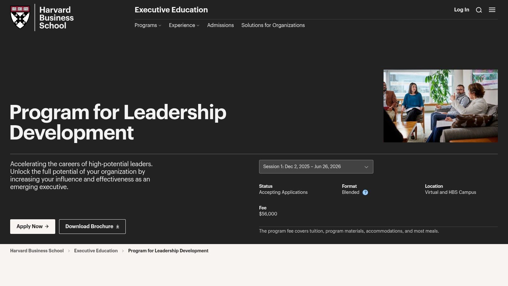This screenshot has width=508, height=286.
Task: Click the breadcrumb separator arrow after Executive Education
Action: tap(122, 251)
